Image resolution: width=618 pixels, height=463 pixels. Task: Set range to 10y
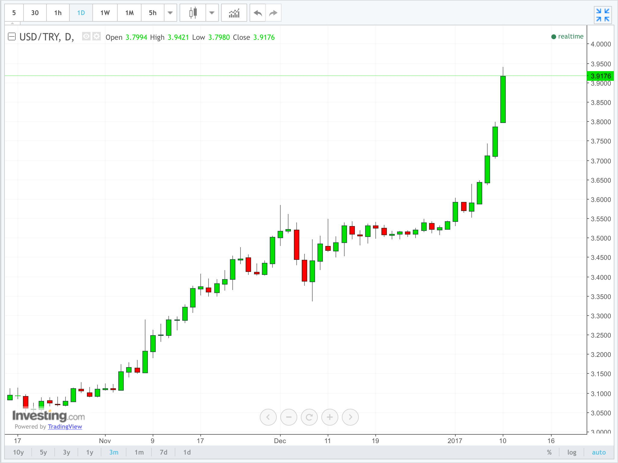coord(18,452)
